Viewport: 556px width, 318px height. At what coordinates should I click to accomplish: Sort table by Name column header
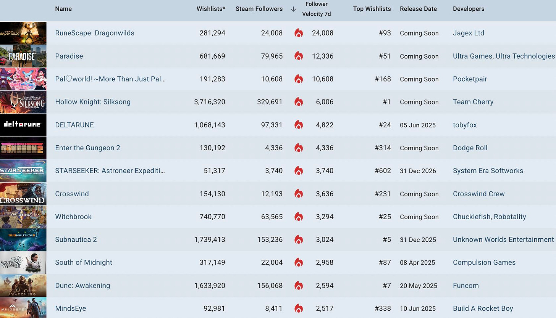click(63, 9)
